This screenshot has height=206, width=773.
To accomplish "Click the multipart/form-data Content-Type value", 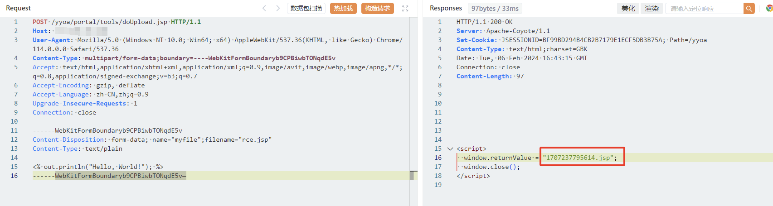I will pyautogui.click(x=210, y=58).
